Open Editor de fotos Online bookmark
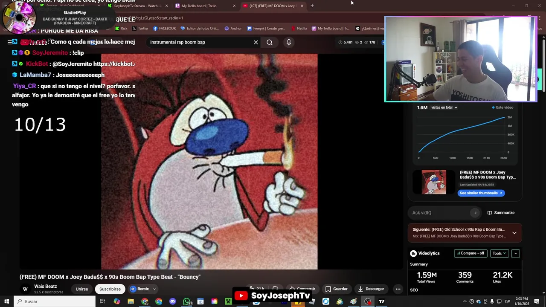This screenshot has height=307, width=546. click(x=199, y=29)
